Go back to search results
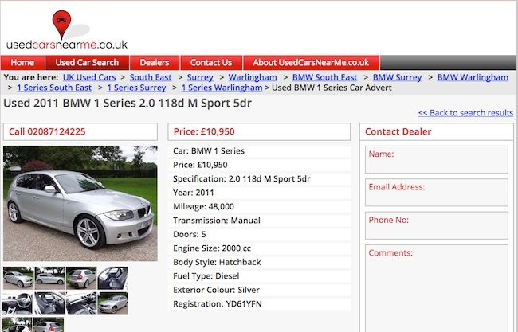Screen dimensions: 518x332 click(465, 113)
